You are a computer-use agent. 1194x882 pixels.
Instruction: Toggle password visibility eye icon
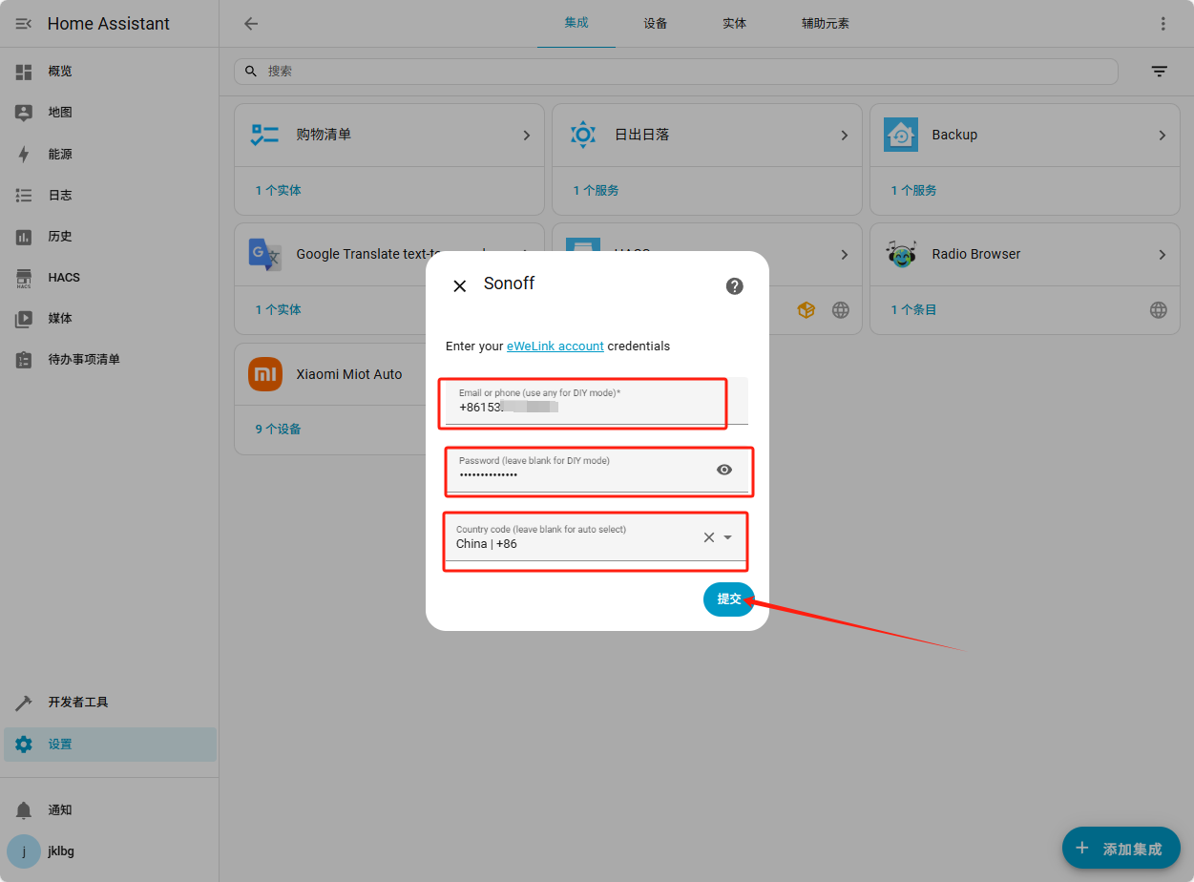tap(724, 469)
